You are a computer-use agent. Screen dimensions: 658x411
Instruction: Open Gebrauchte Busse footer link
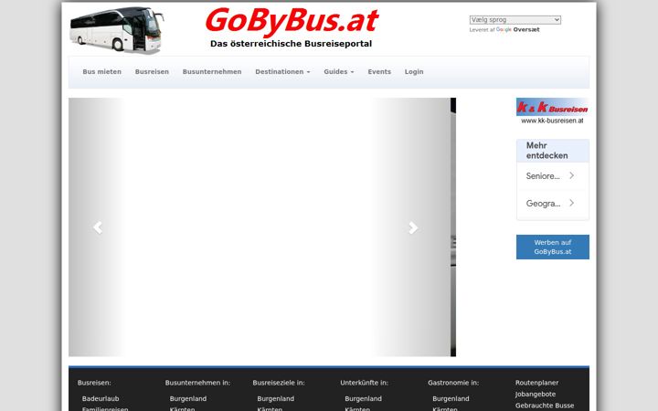click(545, 406)
